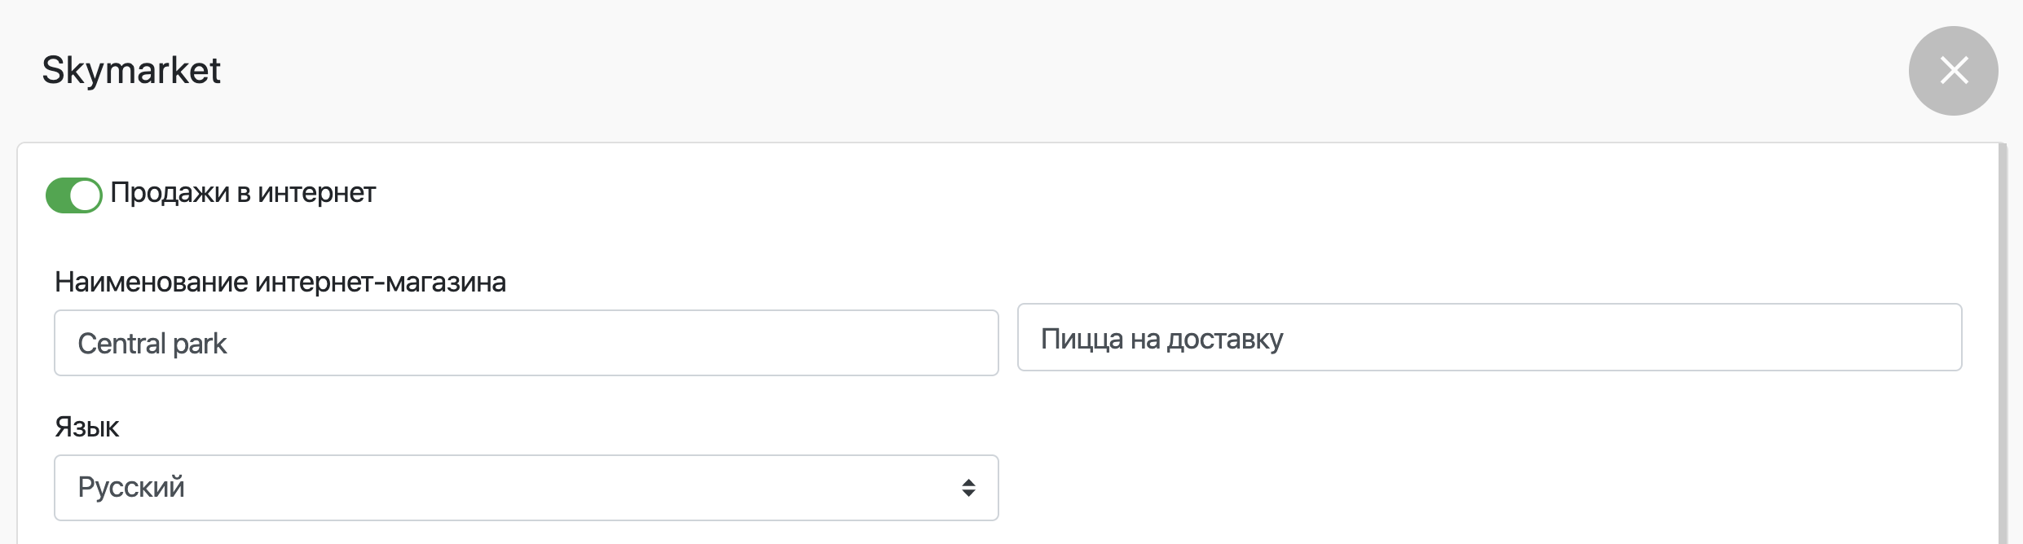Click the green part of the sales switch
This screenshot has height=544, width=2023.
point(57,195)
